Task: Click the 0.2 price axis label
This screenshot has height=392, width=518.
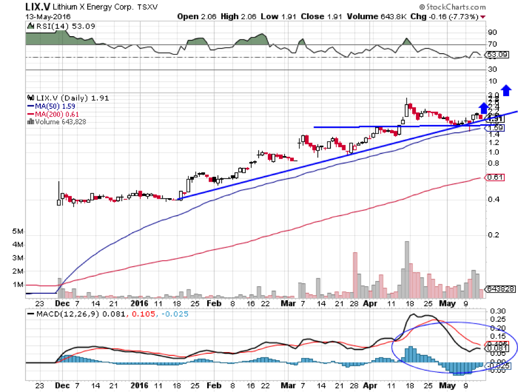Action: (x=493, y=235)
